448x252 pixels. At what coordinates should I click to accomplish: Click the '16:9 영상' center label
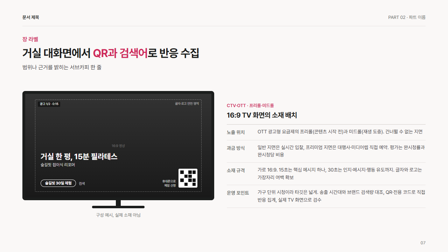[118, 146]
